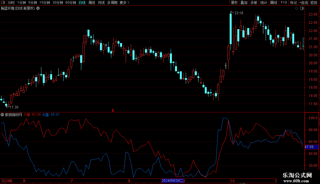This screenshot has width=320, height=184.
Task: Click the 23.18 high price label
Action: [239, 13]
